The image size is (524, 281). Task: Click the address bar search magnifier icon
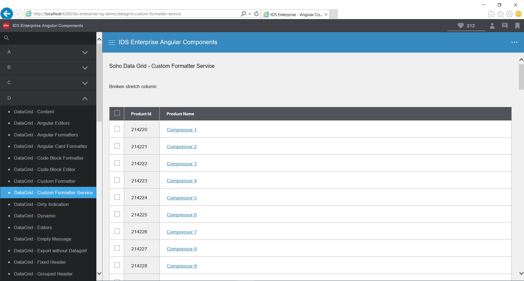[243, 14]
